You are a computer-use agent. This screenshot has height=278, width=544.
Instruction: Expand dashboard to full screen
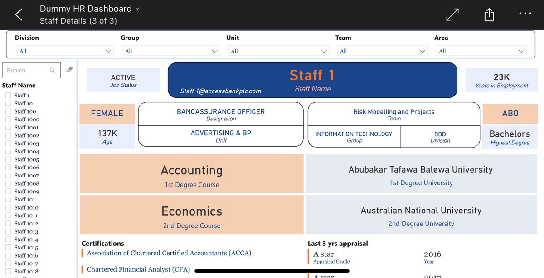[x=452, y=14]
